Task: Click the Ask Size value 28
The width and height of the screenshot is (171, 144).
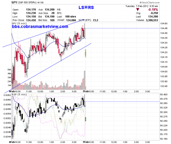Action: click(53, 13)
